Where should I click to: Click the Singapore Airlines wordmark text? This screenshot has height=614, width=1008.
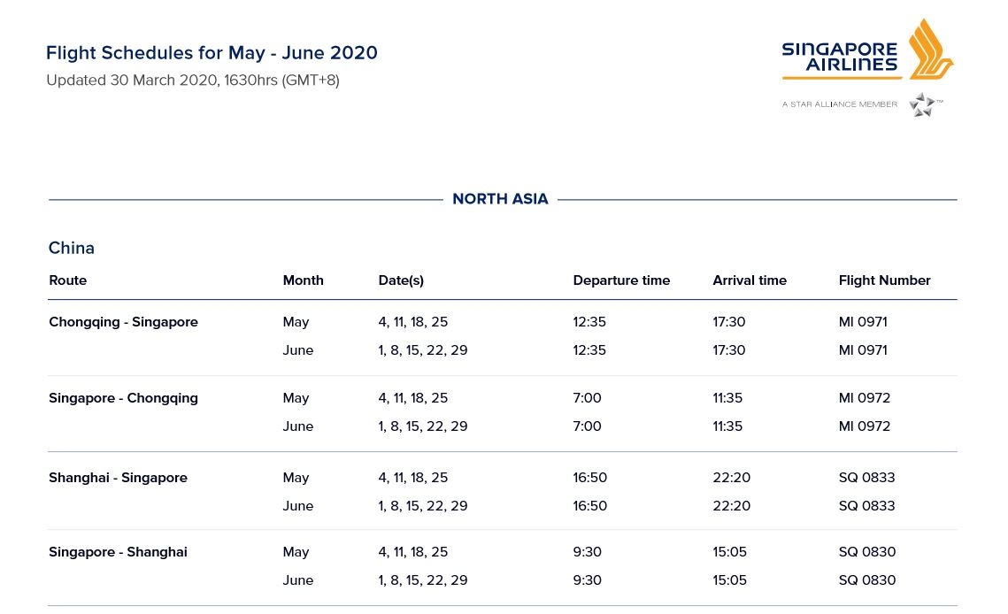pyautogui.click(x=839, y=57)
